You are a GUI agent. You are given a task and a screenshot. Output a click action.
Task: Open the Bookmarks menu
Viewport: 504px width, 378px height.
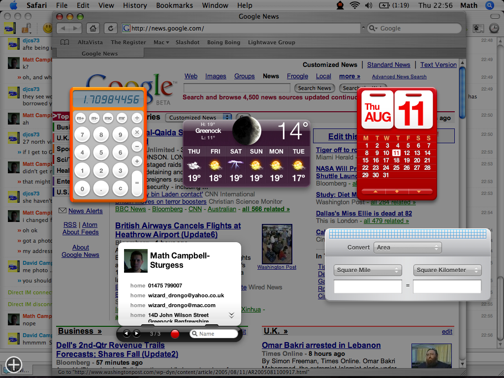point(175,5)
